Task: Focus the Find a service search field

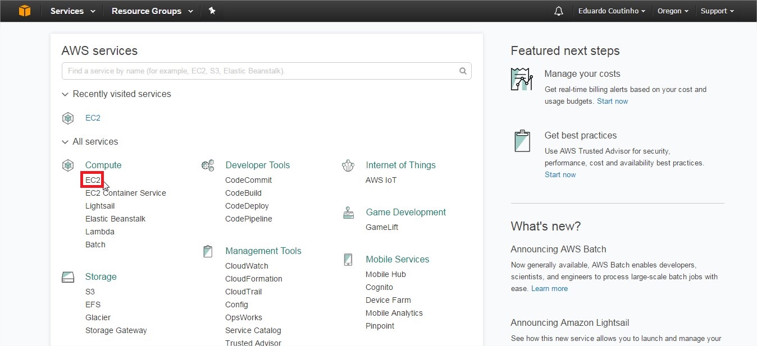Action: [x=266, y=71]
